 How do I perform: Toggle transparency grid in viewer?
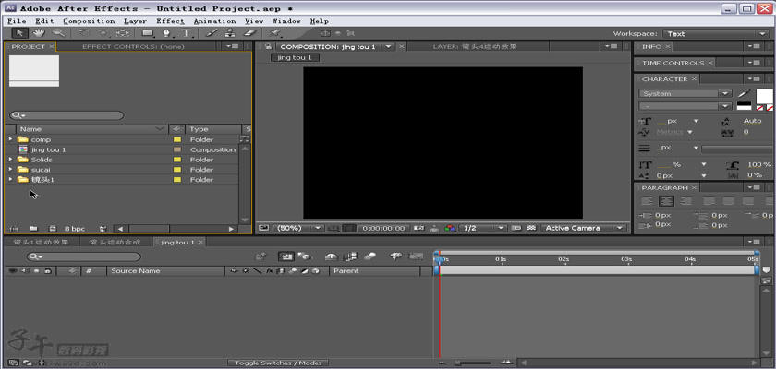coord(531,228)
